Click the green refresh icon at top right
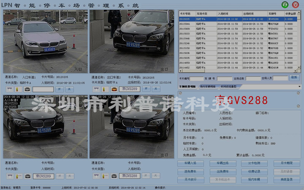The width and height of the screenshot is (304, 190). (x=285, y=5)
